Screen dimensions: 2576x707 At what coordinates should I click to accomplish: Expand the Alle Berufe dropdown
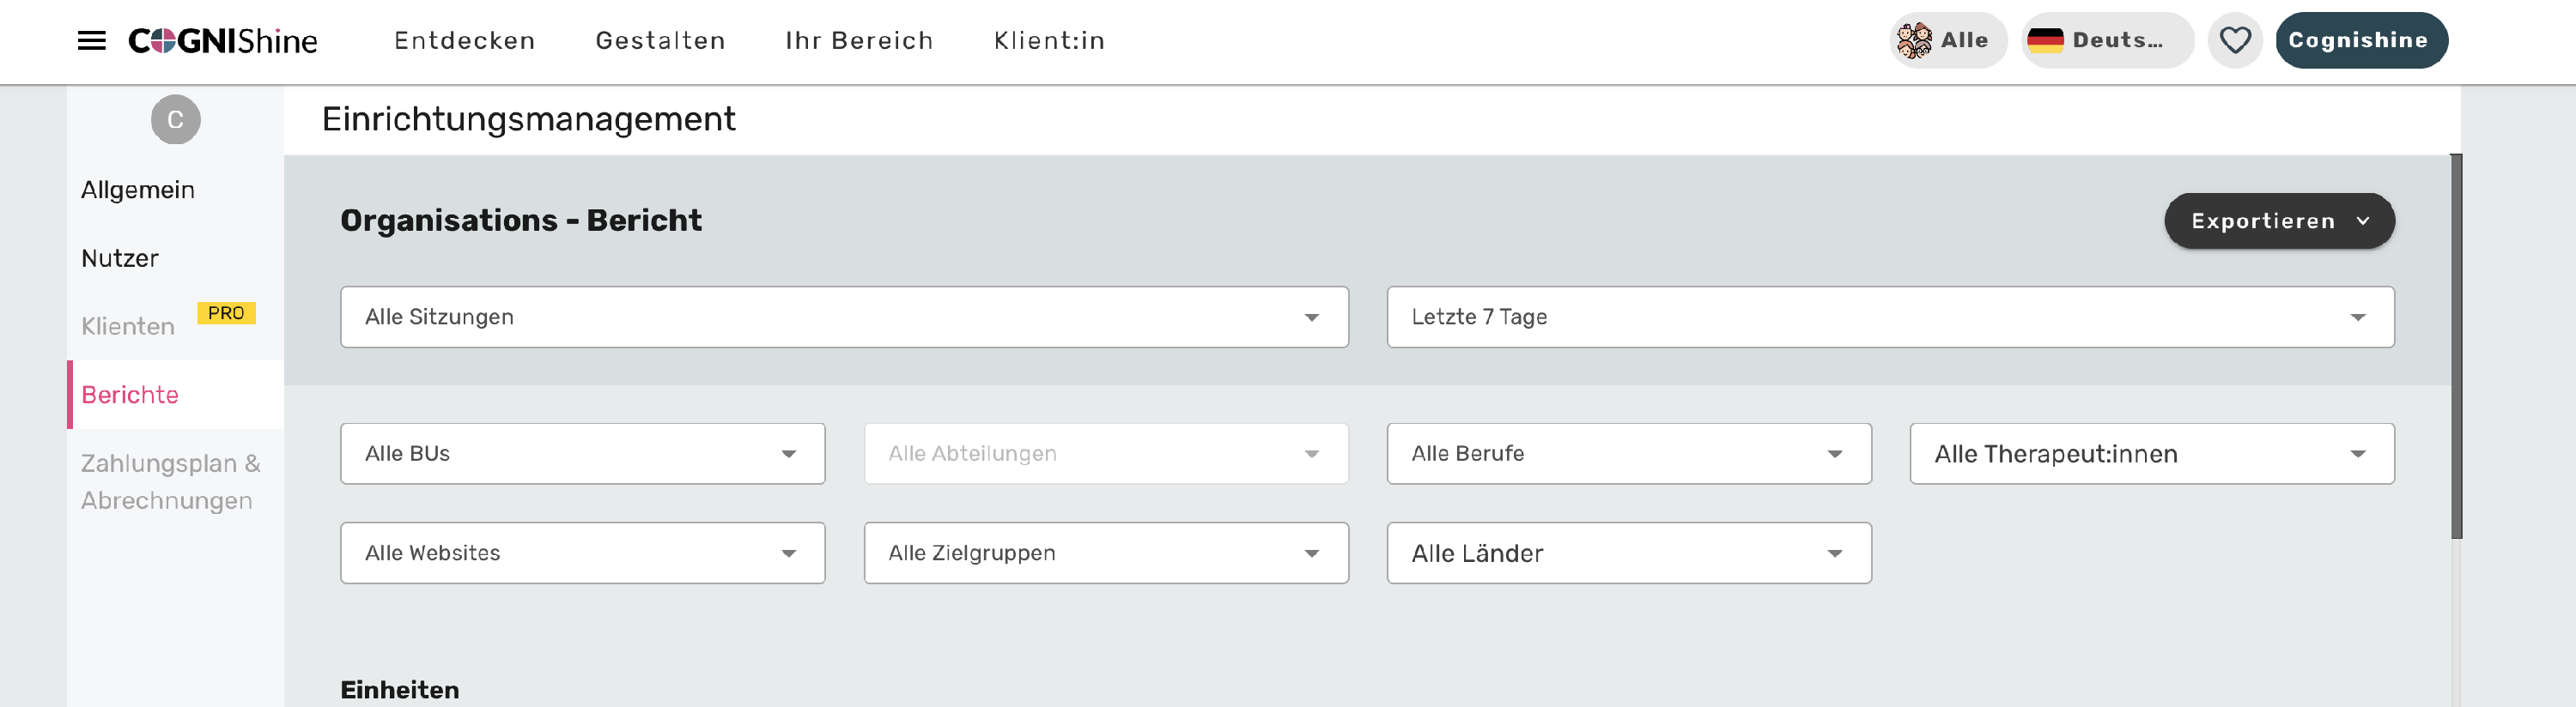(x=1628, y=455)
